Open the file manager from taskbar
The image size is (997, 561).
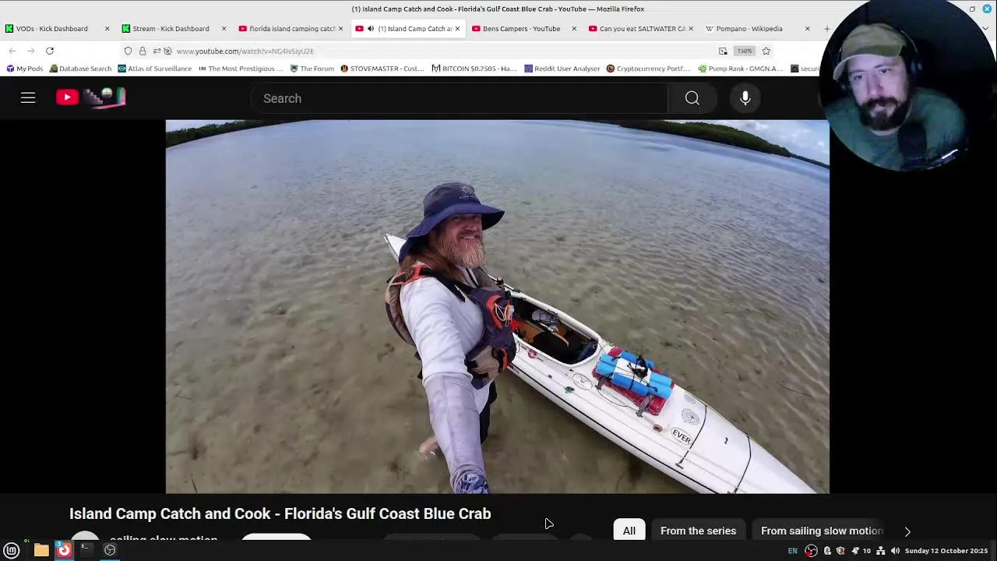pos(41,550)
